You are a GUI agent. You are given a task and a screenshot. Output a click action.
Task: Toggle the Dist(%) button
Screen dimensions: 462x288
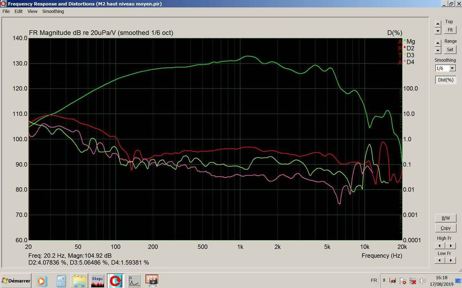coord(445,80)
